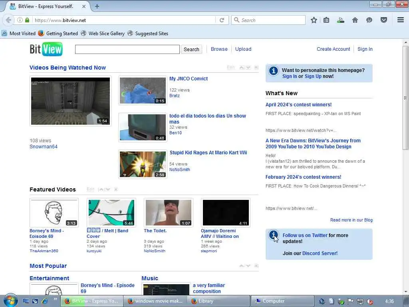Open February 2024's contest winners post
The image size is (409, 307).
304,177
